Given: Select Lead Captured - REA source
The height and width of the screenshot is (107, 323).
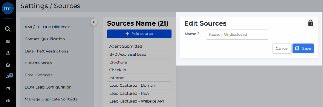Looking at the screenshot, I should (x=139, y=93).
